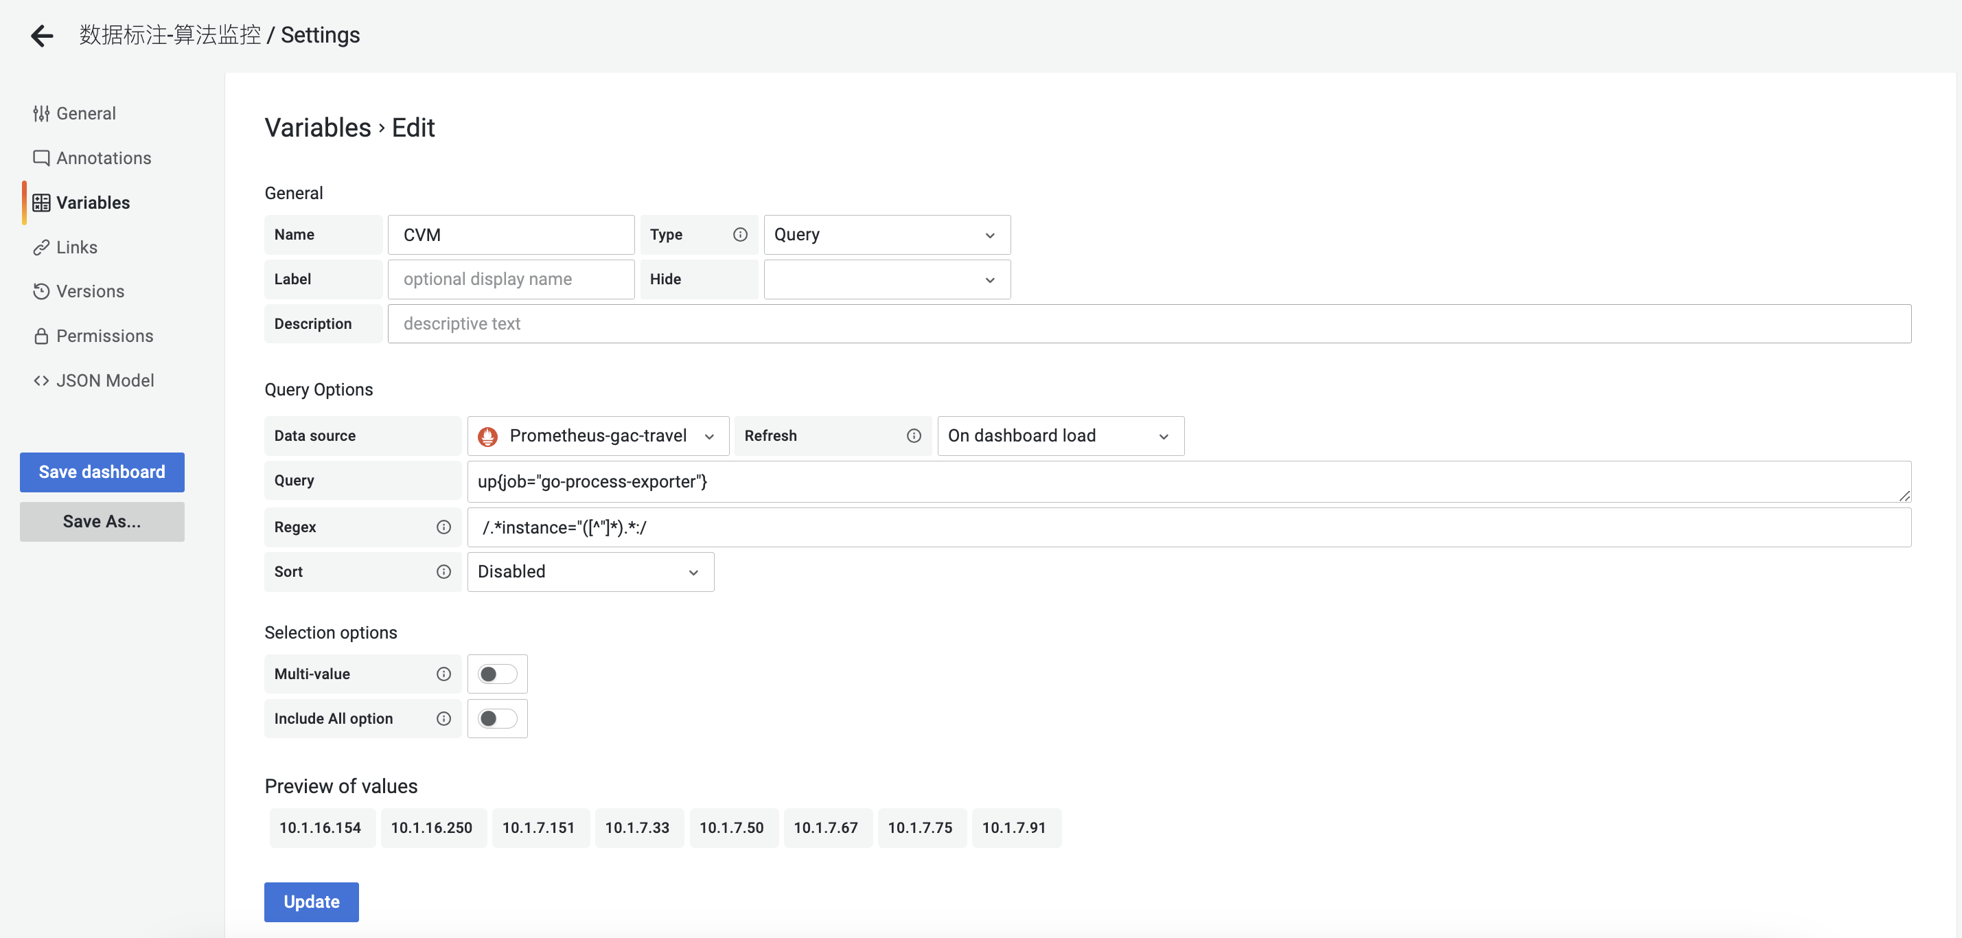Screen dimensions: 1962x938
Task: Open the Annotations settings section
Action: [104, 158]
